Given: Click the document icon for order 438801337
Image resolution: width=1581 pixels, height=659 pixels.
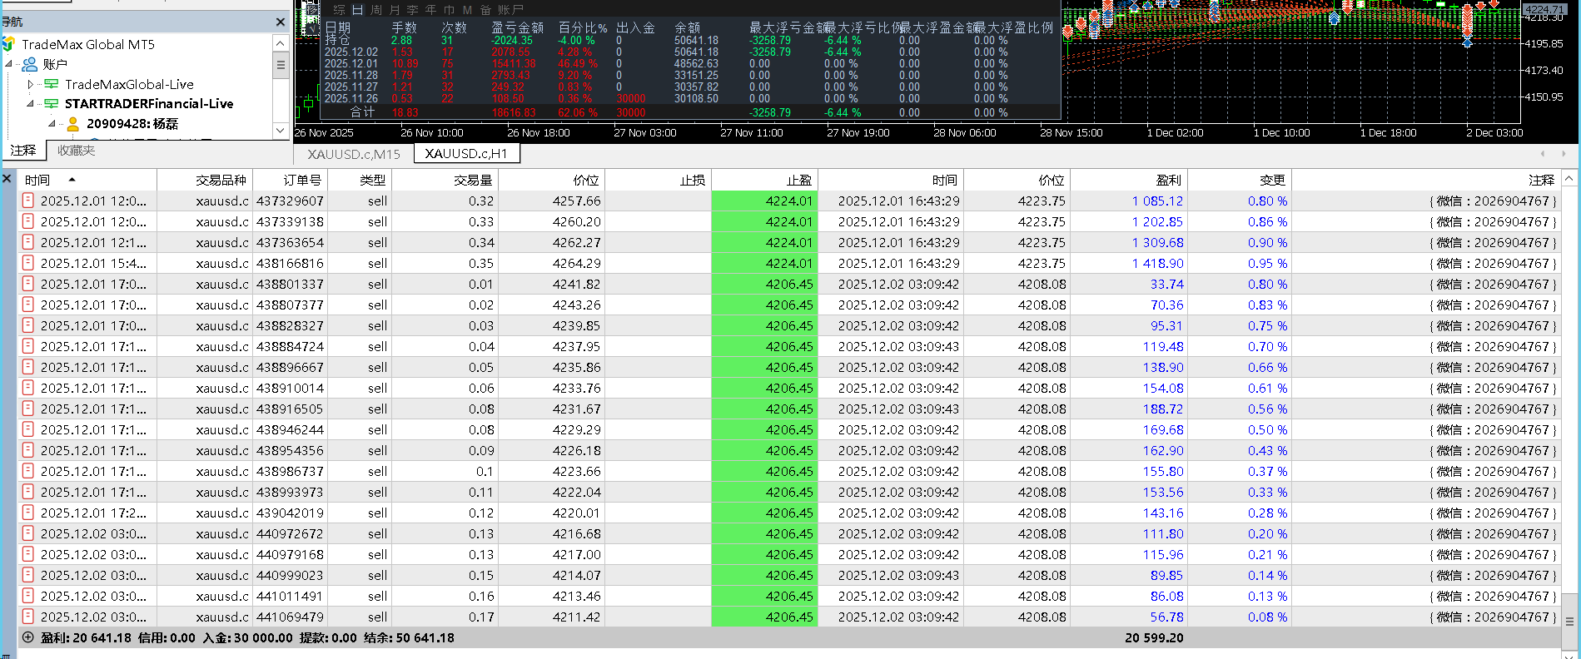Looking at the screenshot, I should 27,284.
